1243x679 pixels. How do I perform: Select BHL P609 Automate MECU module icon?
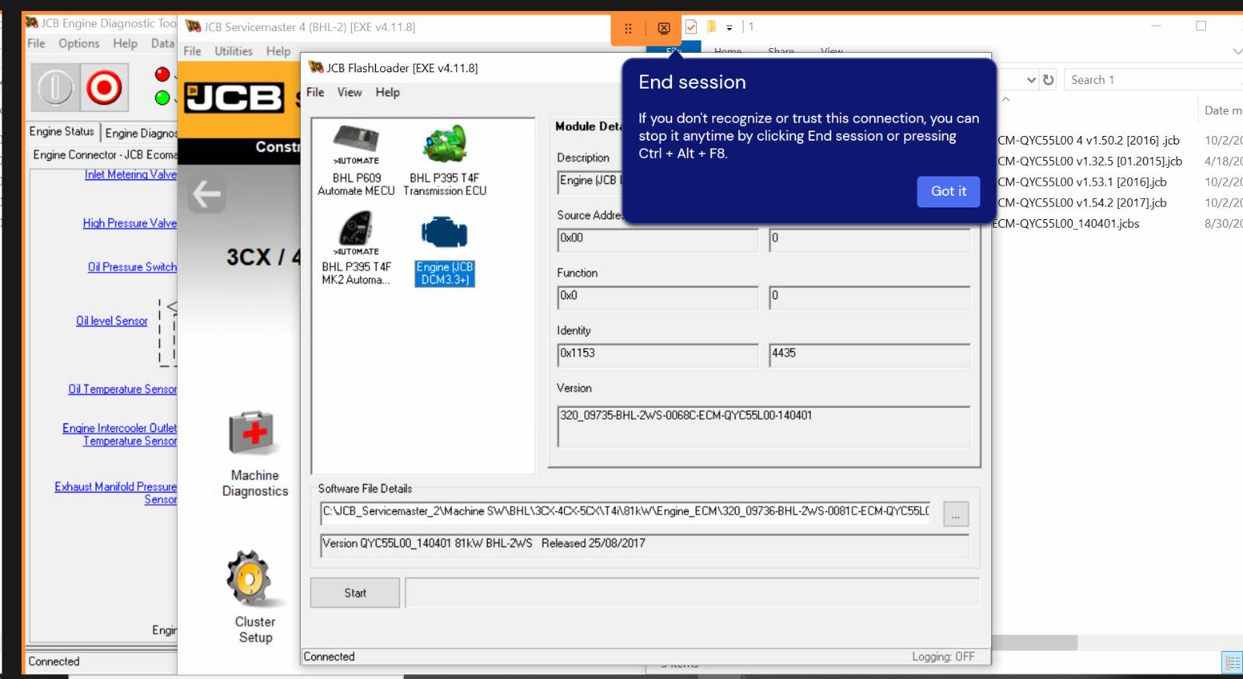[356, 160]
